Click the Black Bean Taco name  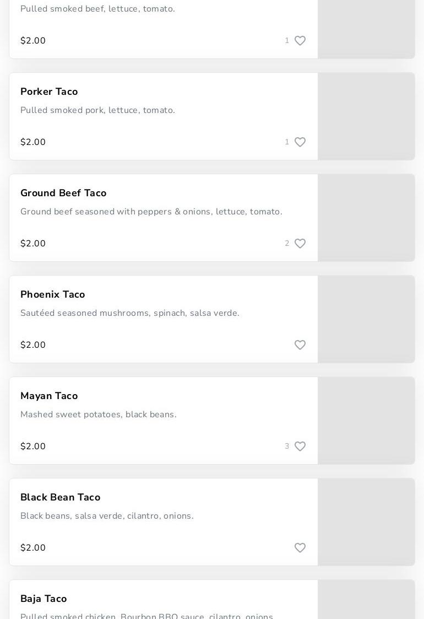pyautogui.click(x=61, y=497)
